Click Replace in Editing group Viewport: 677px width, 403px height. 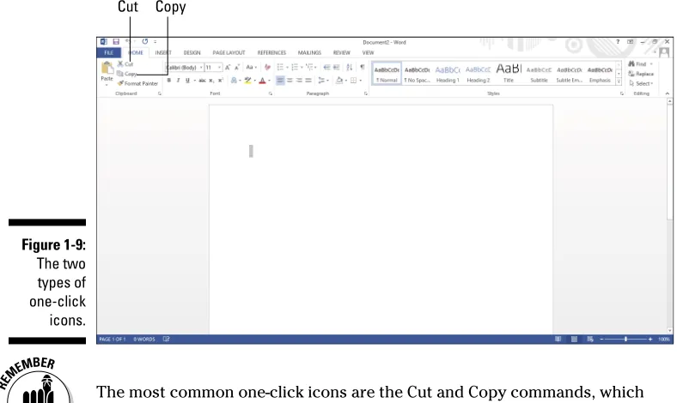[x=641, y=74]
